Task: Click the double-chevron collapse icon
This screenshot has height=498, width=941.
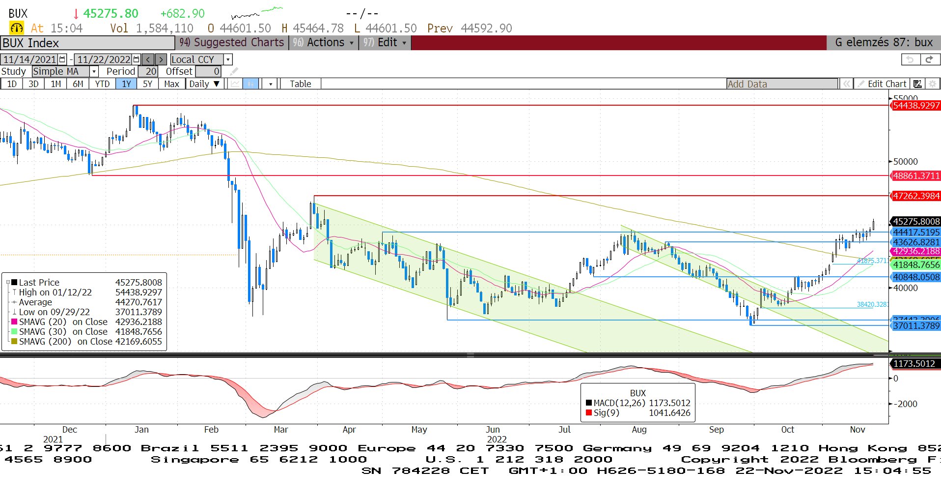Action: click(x=846, y=84)
